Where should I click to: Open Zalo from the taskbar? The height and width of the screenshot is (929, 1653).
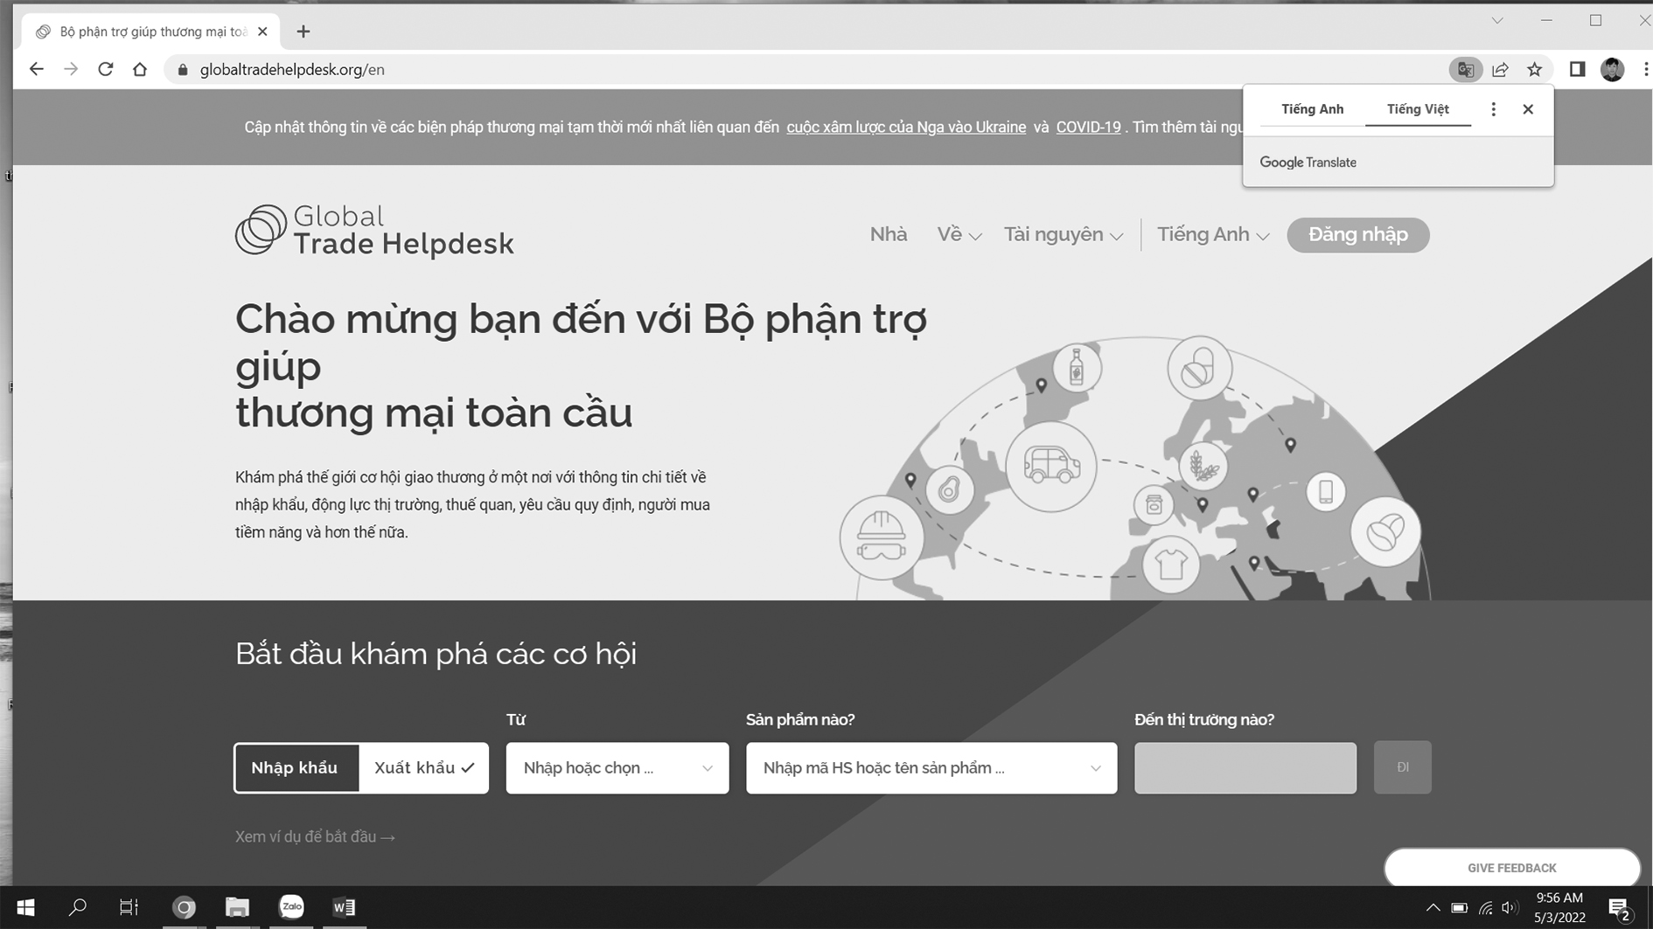tap(291, 907)
